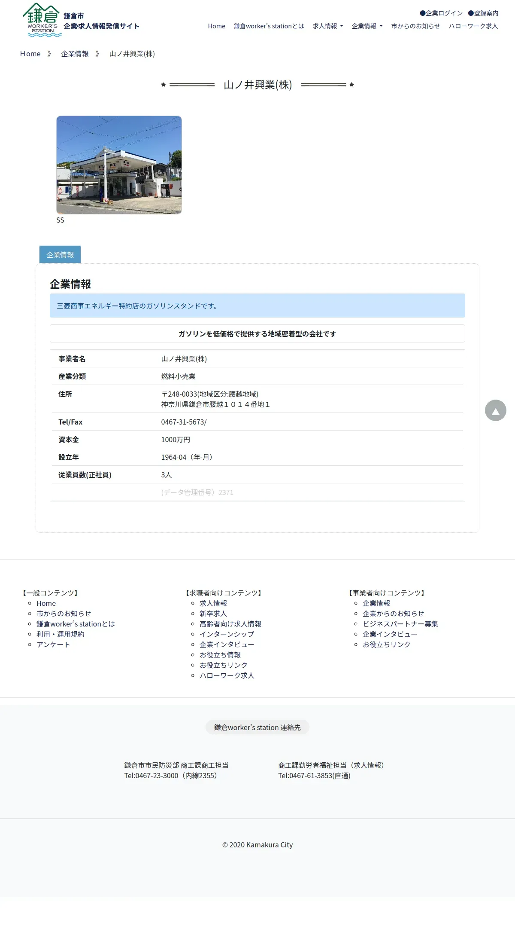Select Home in top navigation bar
Screen dimensions: 515x932
(x=216, y=26)
